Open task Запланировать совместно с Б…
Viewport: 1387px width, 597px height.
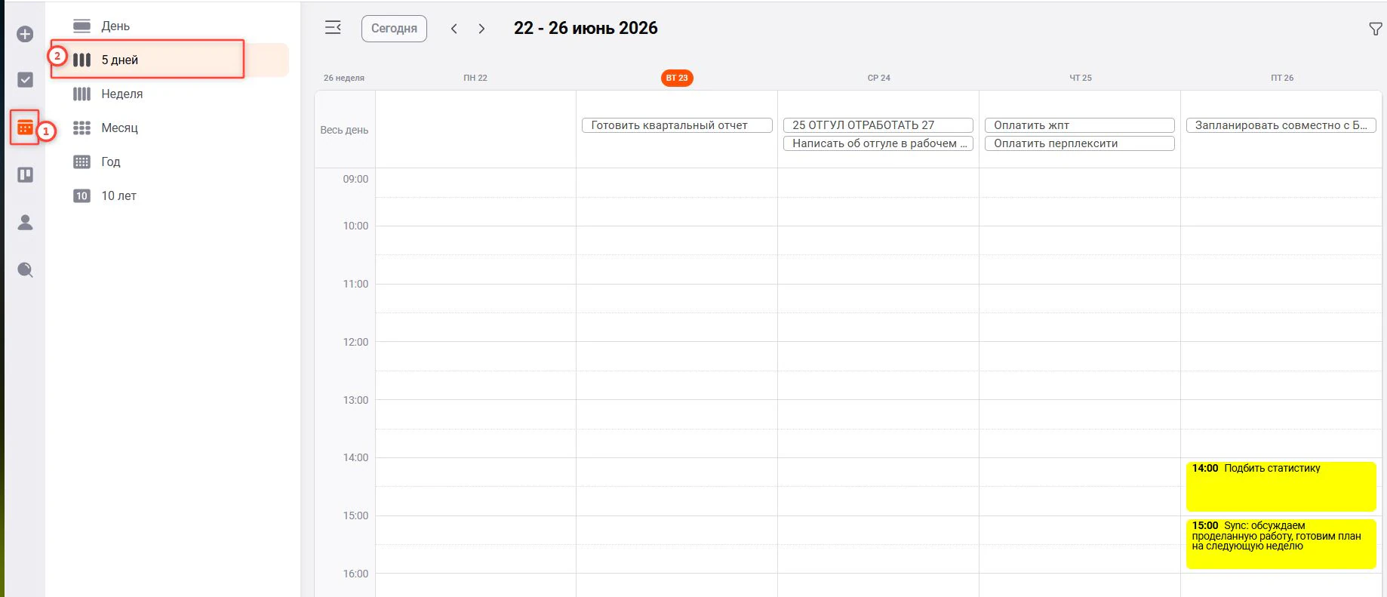[x=1281, y=125]
